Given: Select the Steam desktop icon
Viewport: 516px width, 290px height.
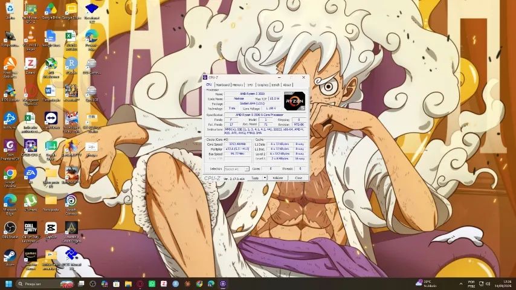Looking at the screenshot, I should coord(10,257).
